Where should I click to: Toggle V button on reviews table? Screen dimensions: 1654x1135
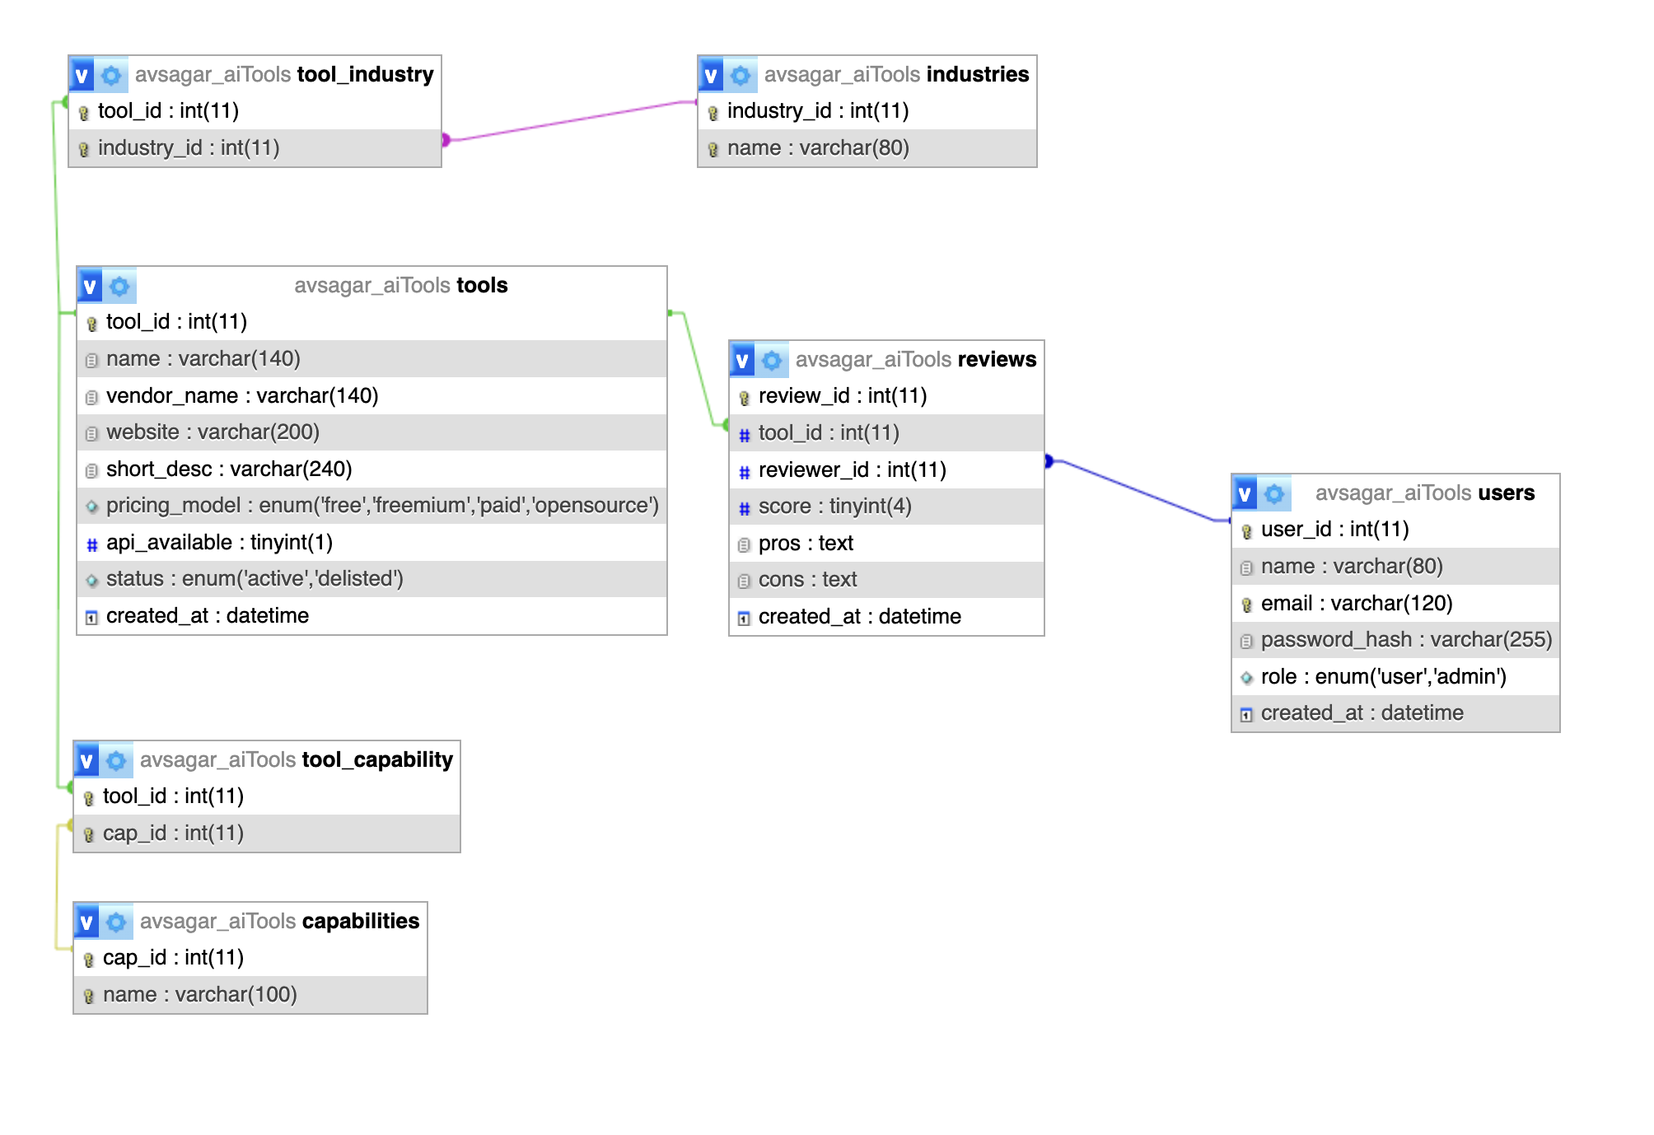click(742, 360)
